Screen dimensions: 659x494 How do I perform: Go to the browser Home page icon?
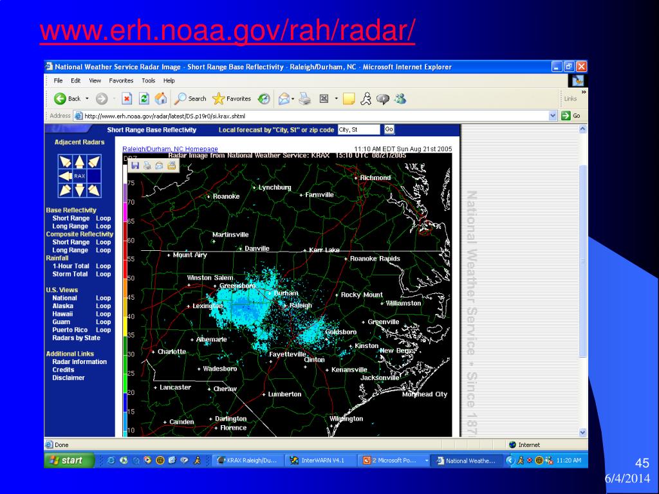[x=160, y=98]
